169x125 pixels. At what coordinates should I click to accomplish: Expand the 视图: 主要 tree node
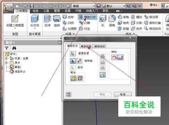click(6, 58)
